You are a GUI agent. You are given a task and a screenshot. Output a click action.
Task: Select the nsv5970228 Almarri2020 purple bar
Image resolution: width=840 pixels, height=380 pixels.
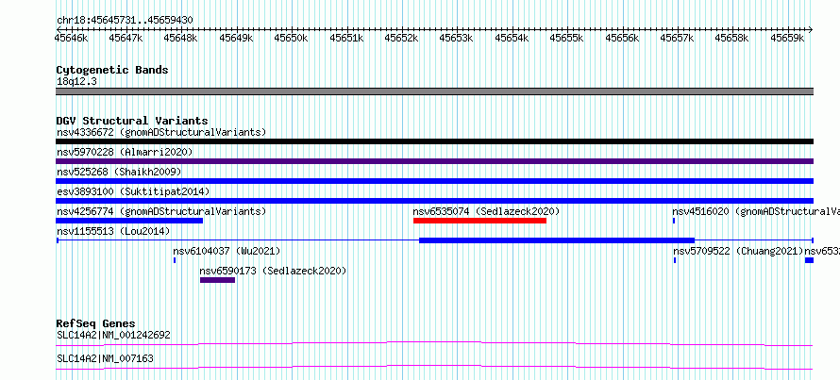(x=434, y=161)
